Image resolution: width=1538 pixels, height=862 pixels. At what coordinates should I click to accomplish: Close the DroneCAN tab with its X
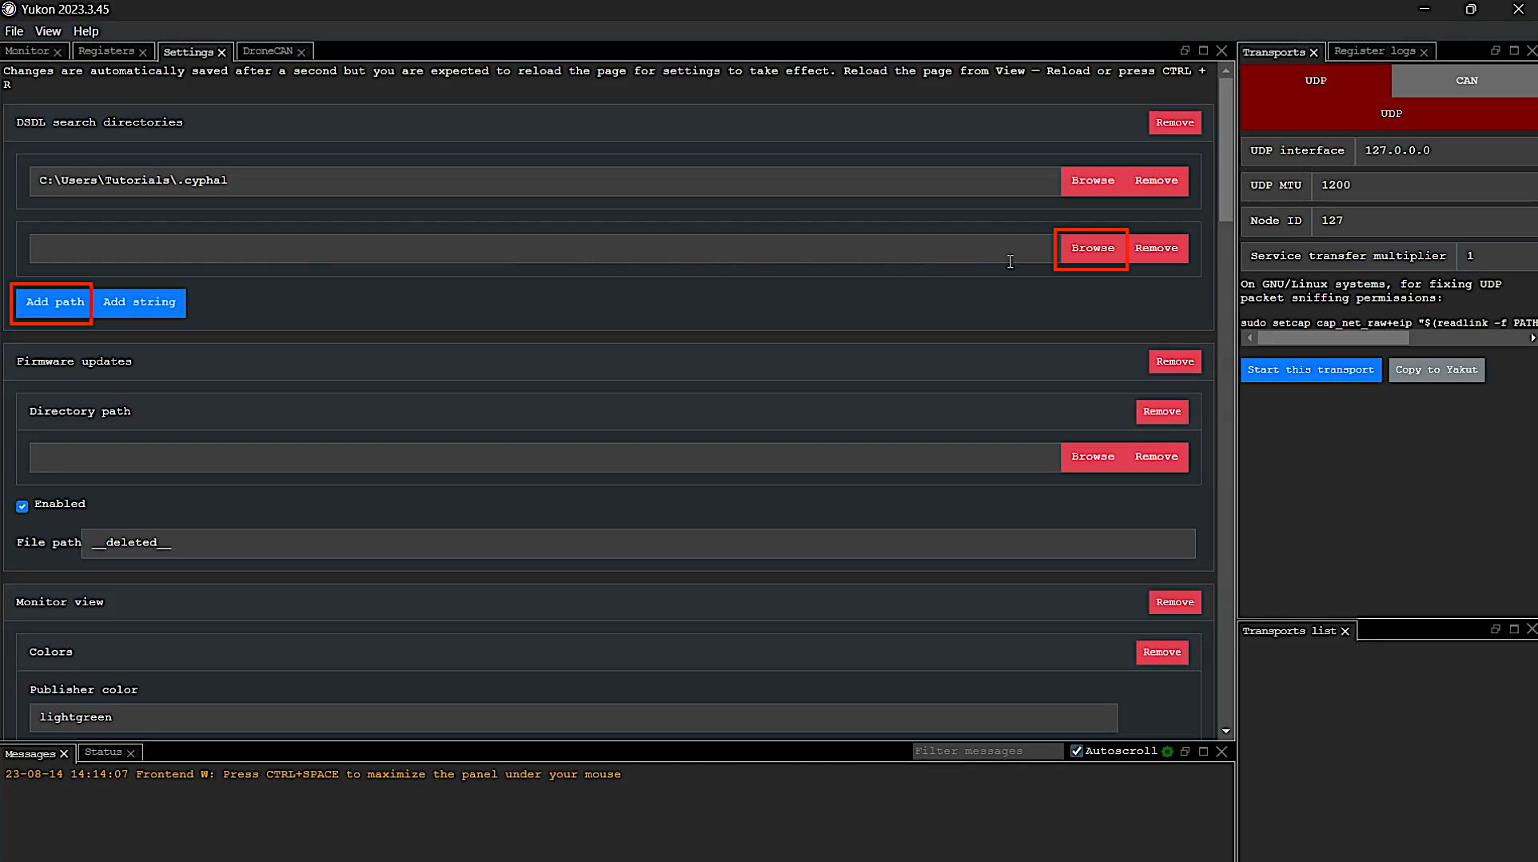(x=301, y=52)
